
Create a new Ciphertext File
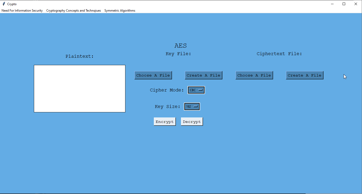coord(305,75)
